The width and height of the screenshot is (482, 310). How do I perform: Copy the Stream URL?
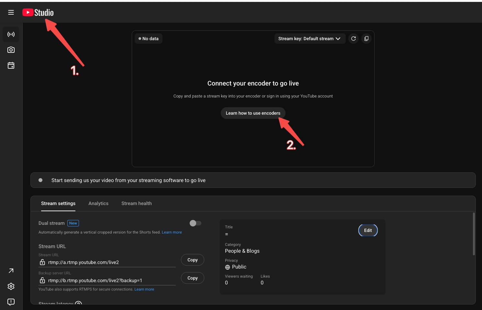193,260
